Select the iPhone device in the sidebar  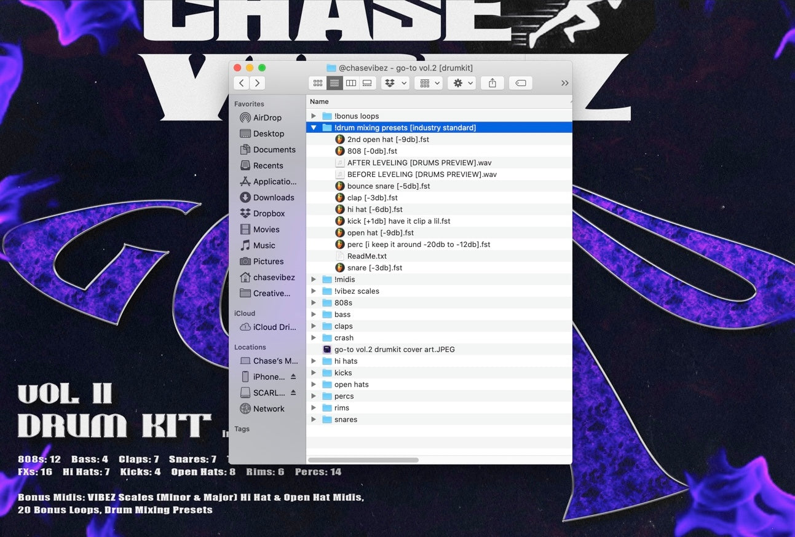tap(263, 377)
